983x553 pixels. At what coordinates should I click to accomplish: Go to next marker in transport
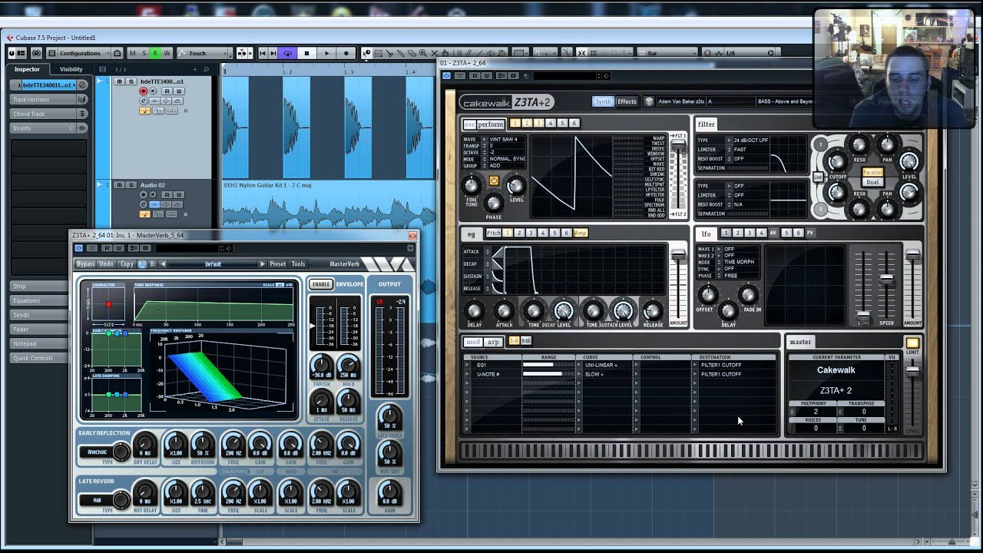(273, 53)
